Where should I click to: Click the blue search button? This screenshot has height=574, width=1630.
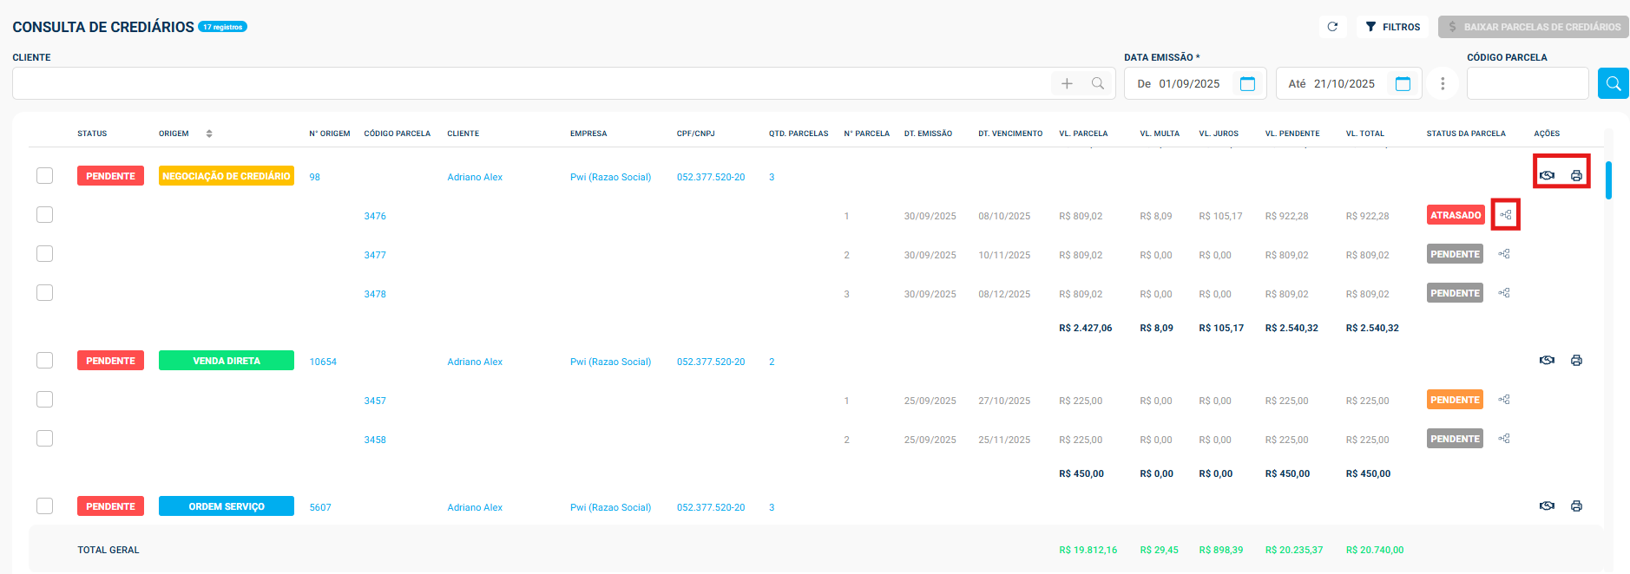tap(1613, 83)
